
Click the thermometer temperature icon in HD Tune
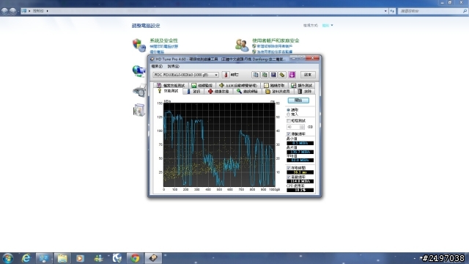pyautogui.click(x=226, y=75)
